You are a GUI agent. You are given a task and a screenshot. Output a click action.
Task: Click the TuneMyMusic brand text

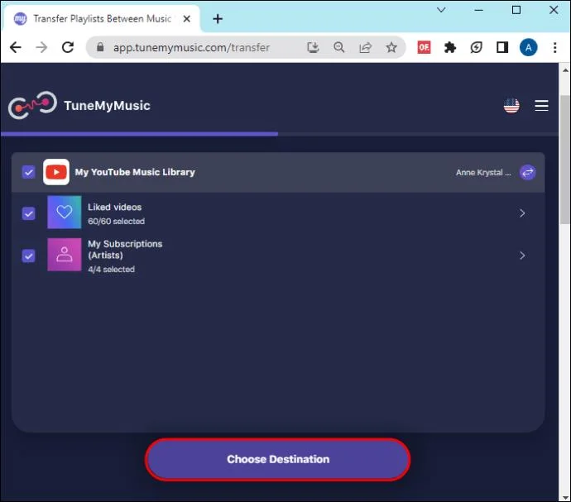click(x=107, y=106)
